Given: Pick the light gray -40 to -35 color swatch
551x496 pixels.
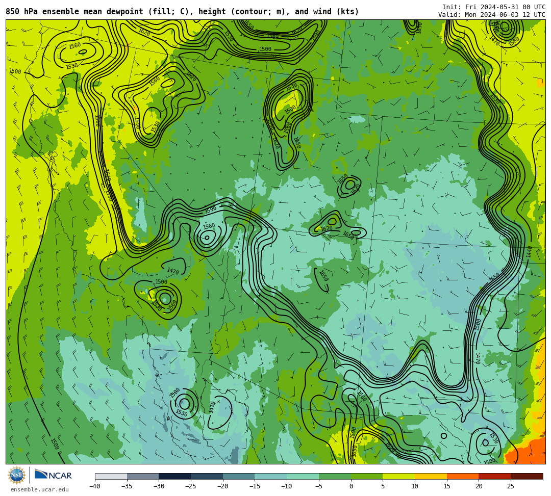Looking at the screenshot, I should [111, 476].
